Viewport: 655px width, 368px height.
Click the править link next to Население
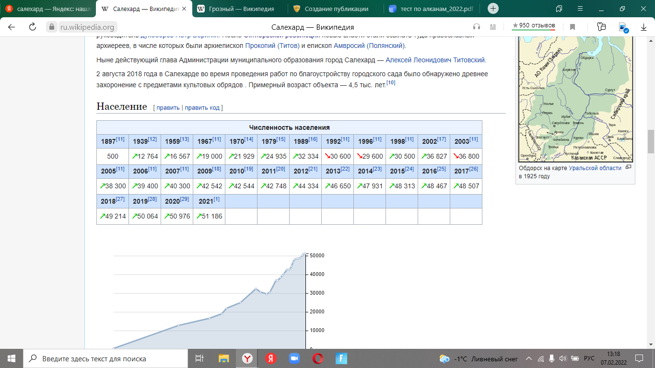coord(168,108)
